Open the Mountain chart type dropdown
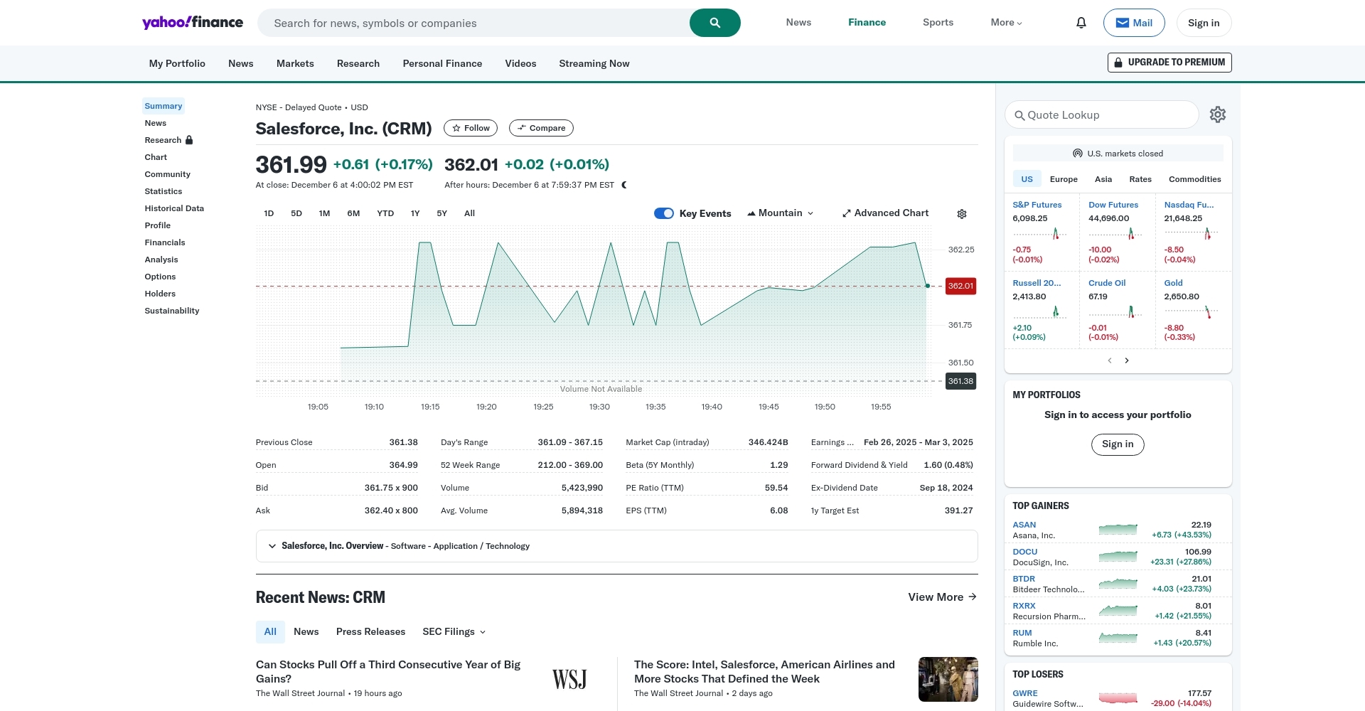The height and width of the screenshot is (711, 1365). (x=780, y=213)
